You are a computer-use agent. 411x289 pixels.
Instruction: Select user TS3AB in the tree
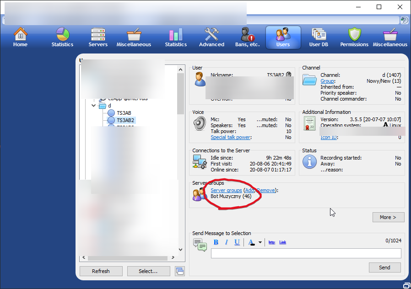[x=124, y=113]
